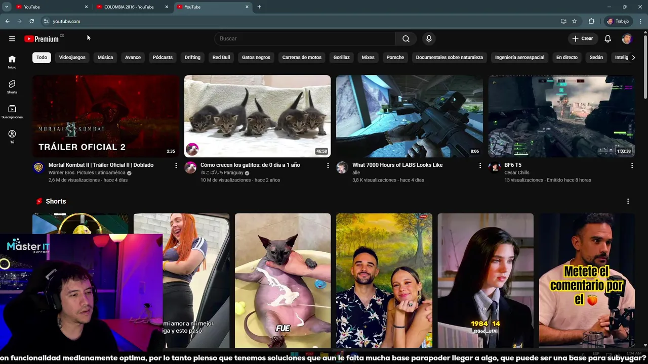
Task: Open the browser extensions puzzle icon
Action: point(591,21)
